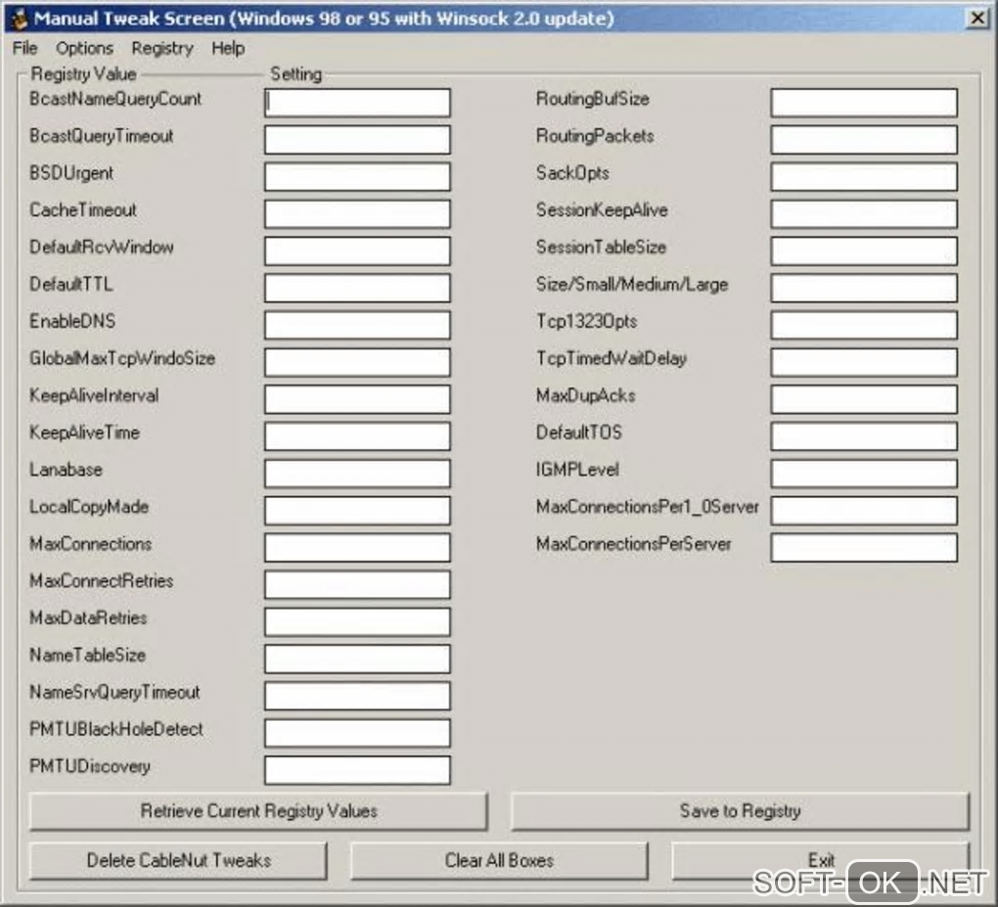Screen dimensions: 998x907
Task: Click the TcpTimedWaitDelay label text
Action: (611, 359)
